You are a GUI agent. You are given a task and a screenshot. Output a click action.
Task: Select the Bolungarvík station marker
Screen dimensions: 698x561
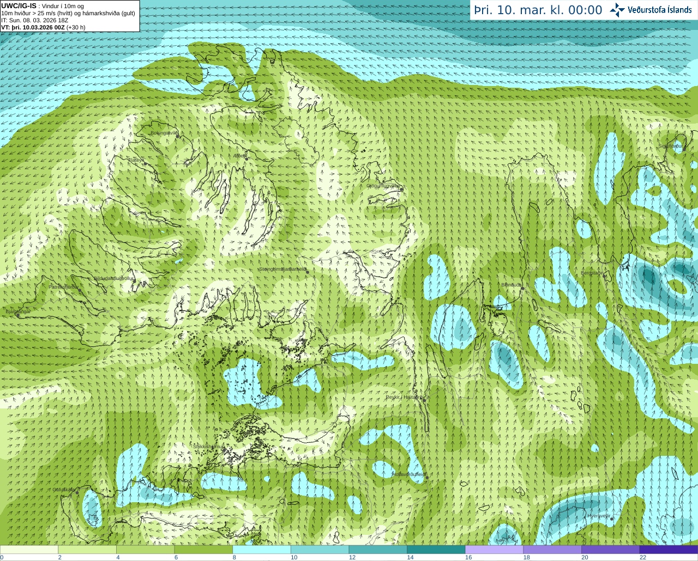point(178,135)
